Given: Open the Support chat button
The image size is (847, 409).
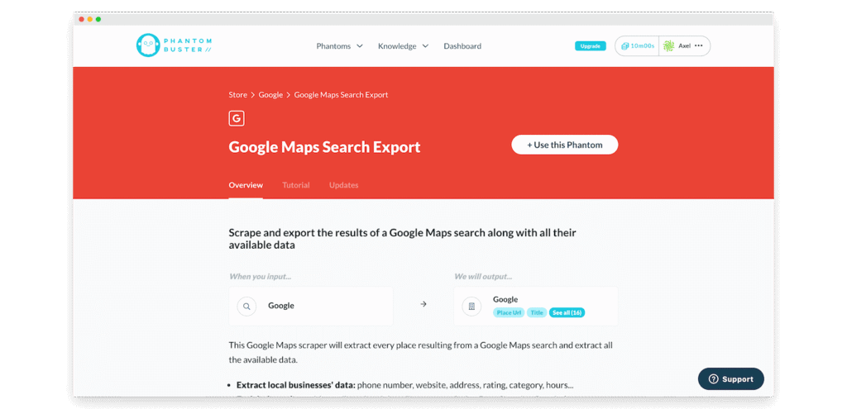Looking at the screenshot, I should click(731, 378).
